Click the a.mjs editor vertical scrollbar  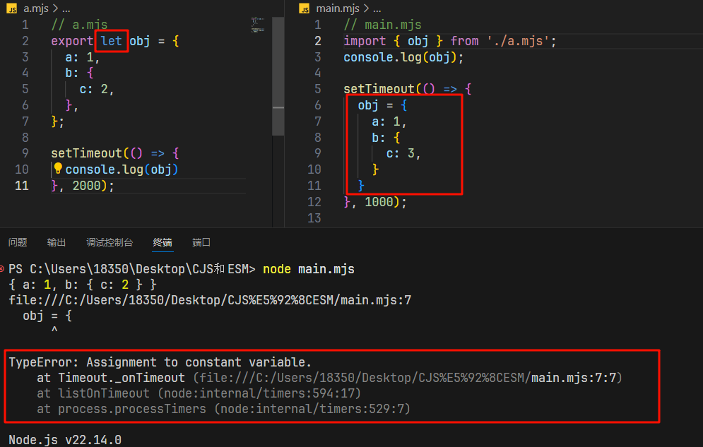click(x=278, y=76)
